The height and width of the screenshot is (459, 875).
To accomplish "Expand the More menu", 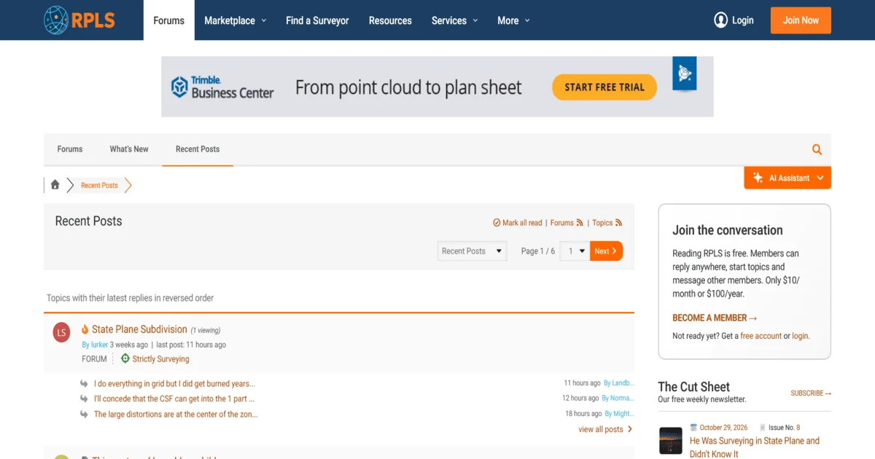I will [513, 20].
